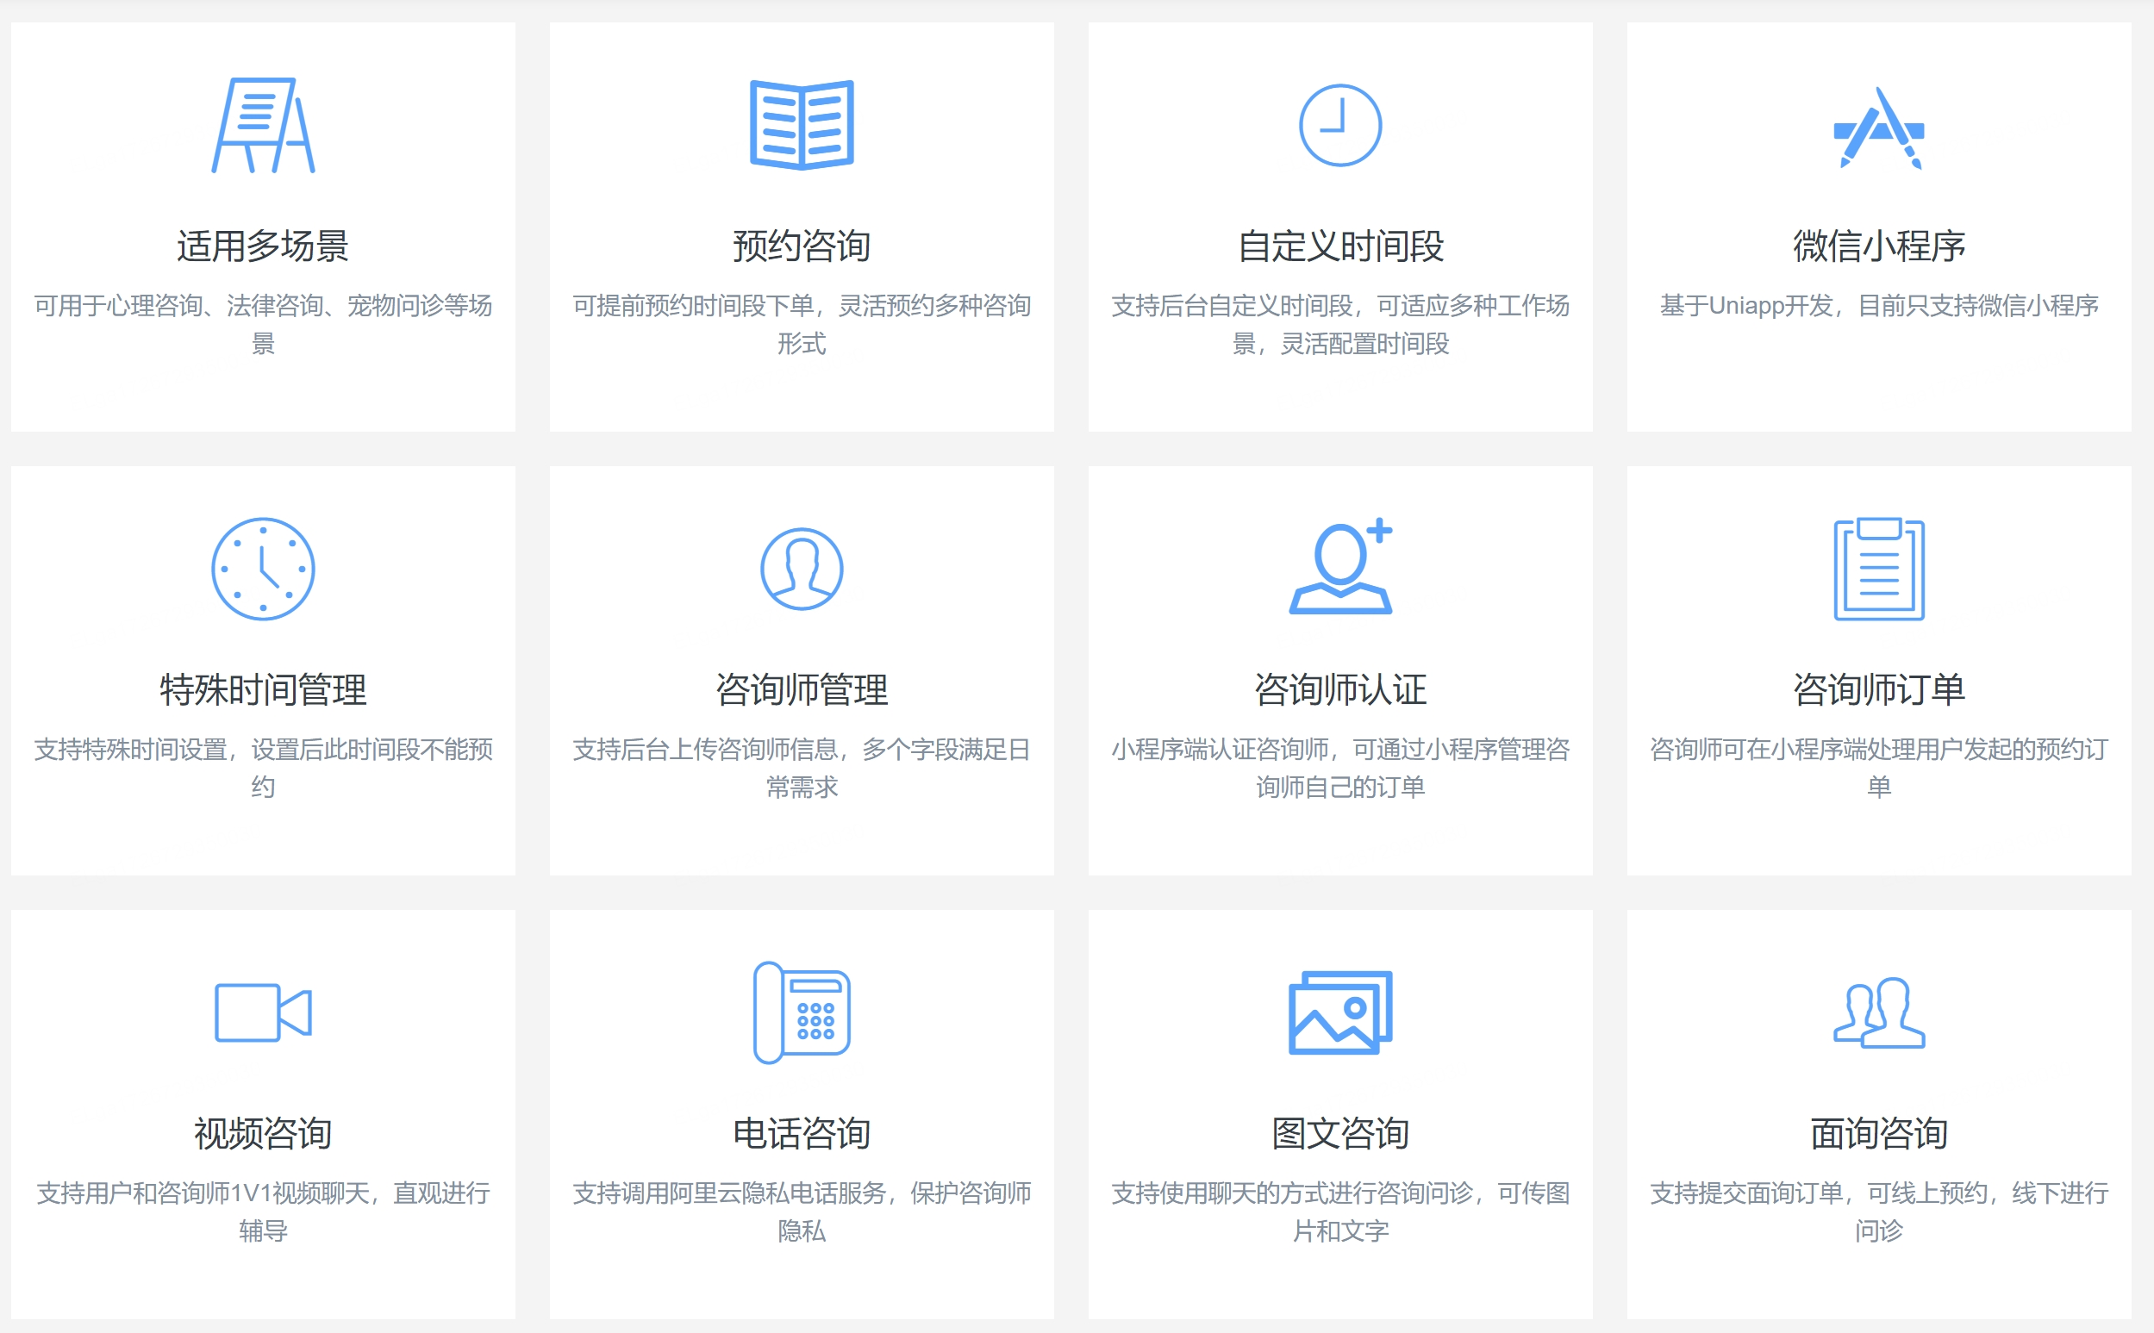The width and height of the screenshot is (2154, 1333).
Task: Click the add-user icon for 咨询师认证
Action: pos(1340,567)
